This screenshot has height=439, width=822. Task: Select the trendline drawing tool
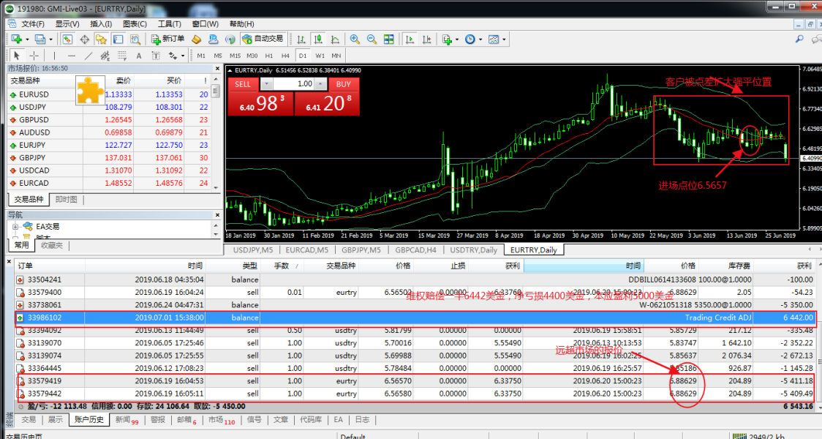[x=88, y=56]
